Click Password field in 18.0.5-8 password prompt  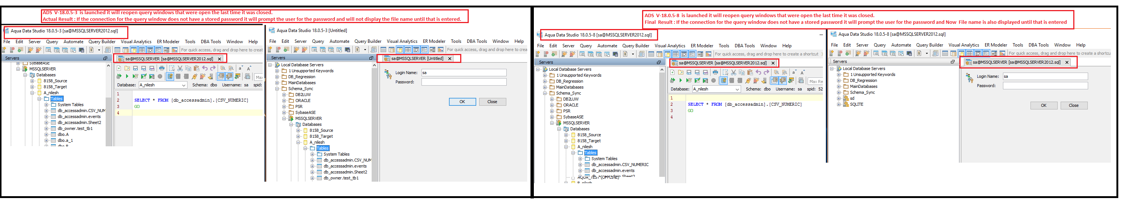pos(1045,86)
